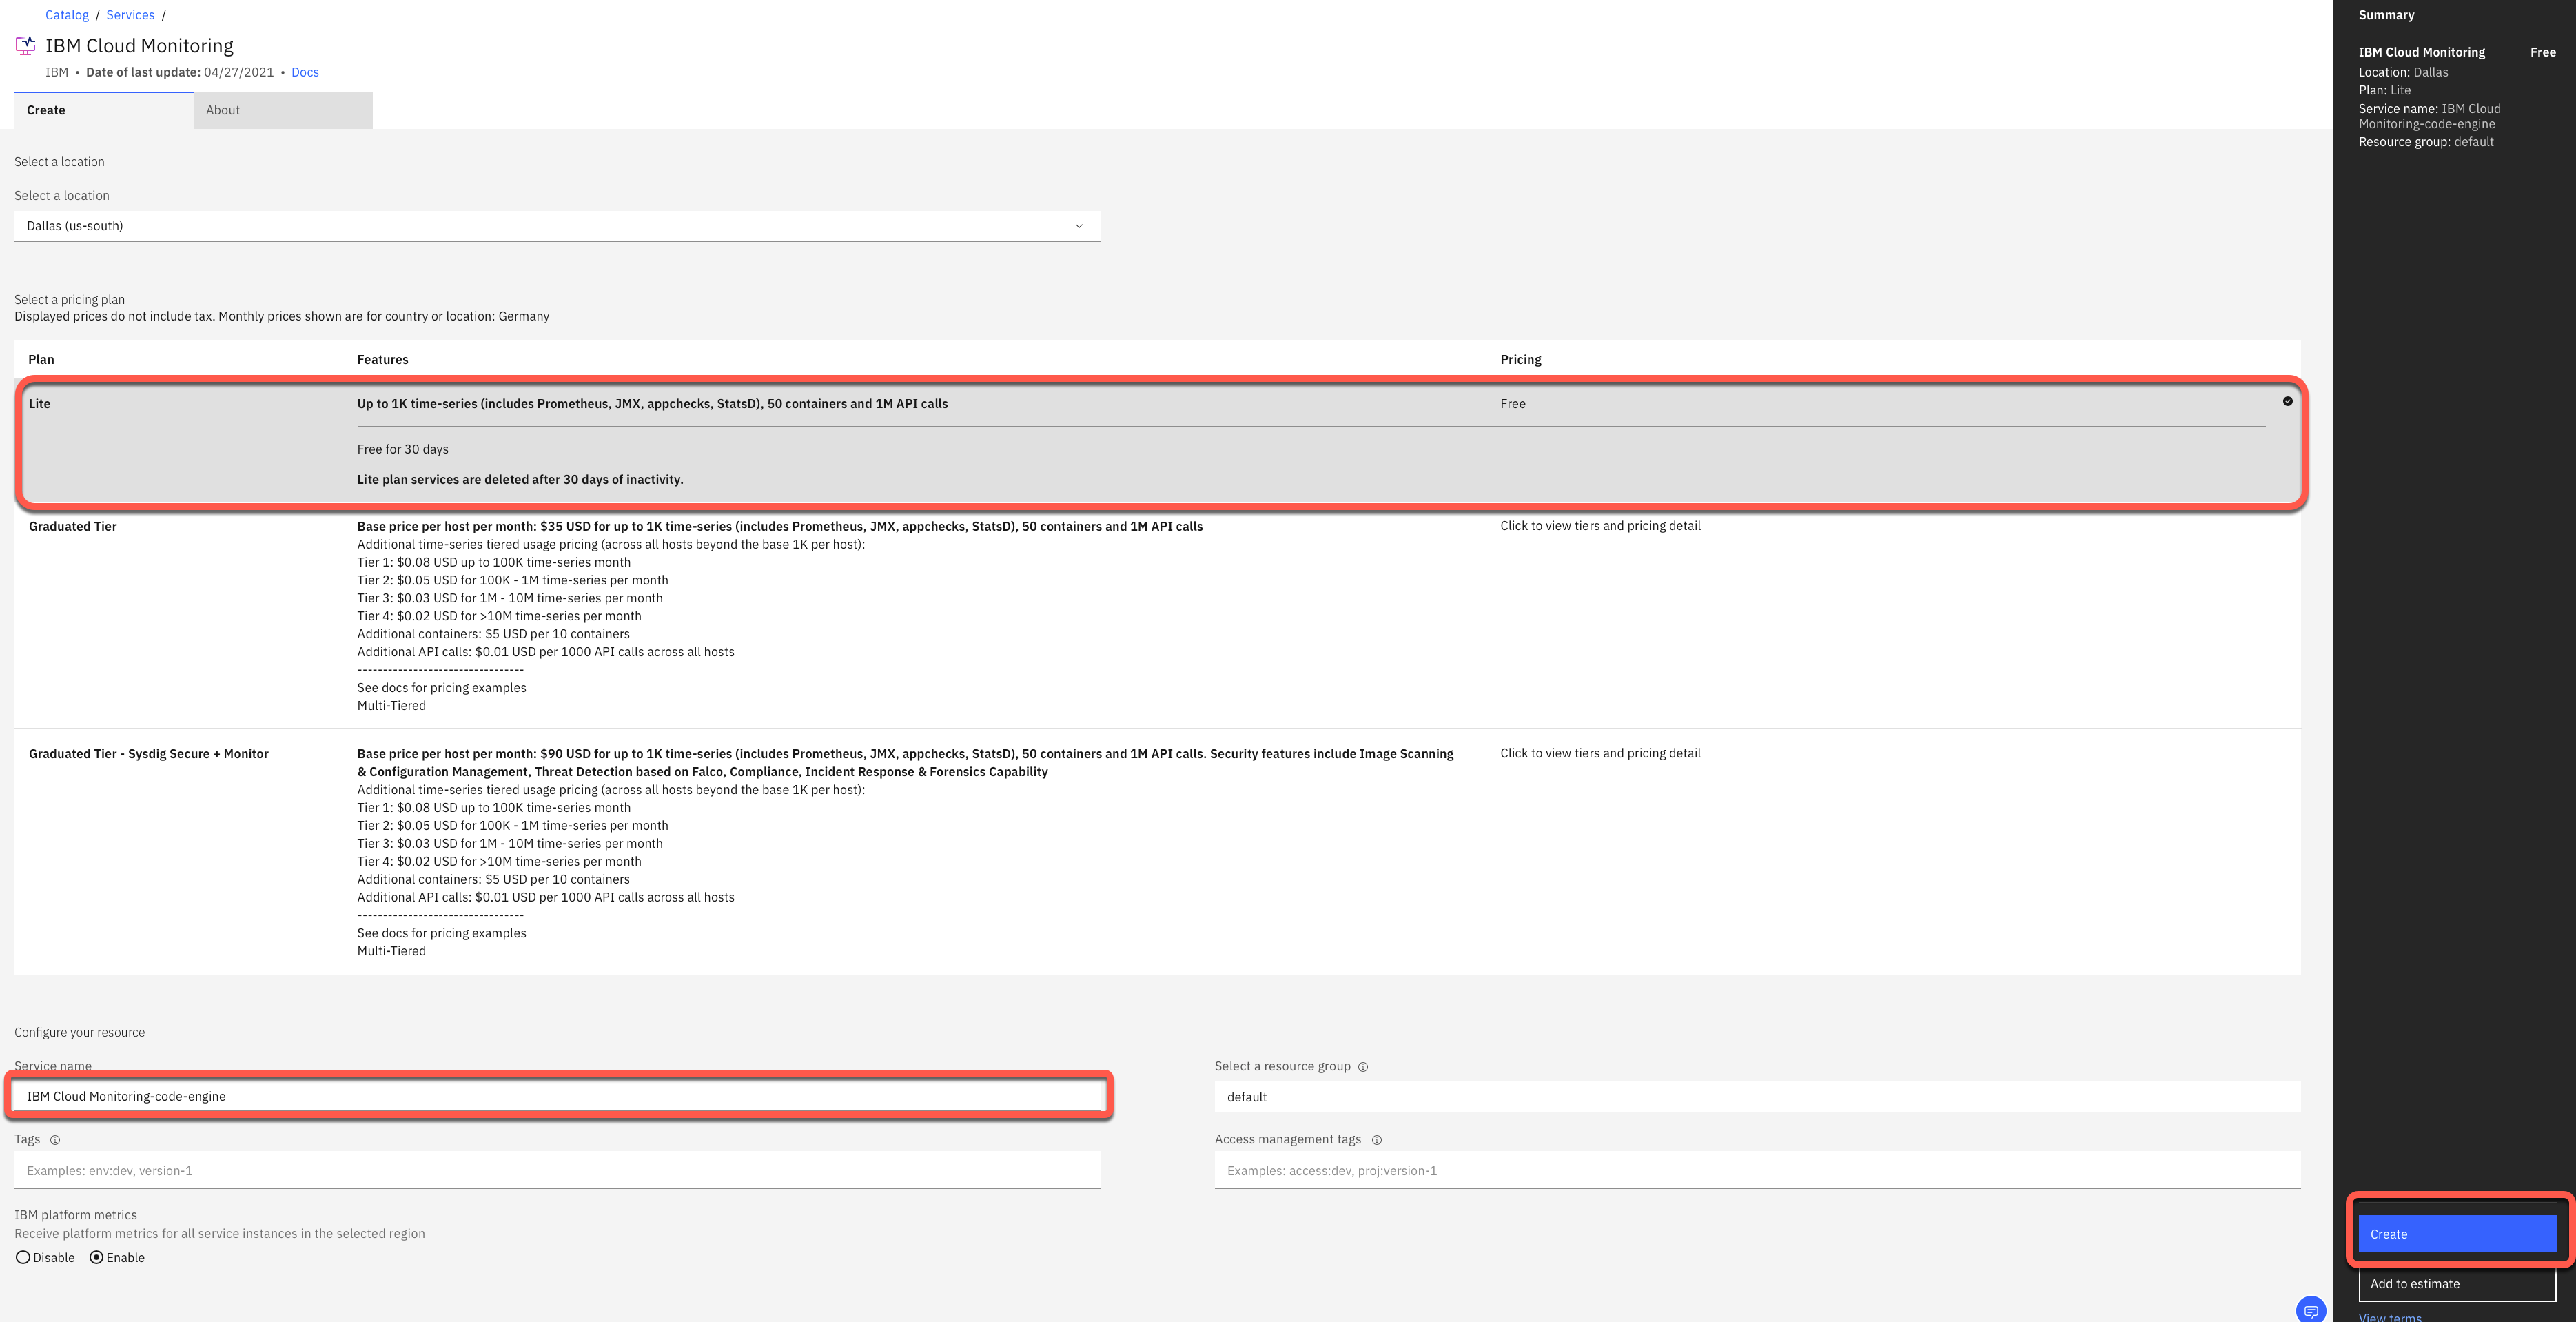Open the chat feedback bubble icon

click(2311, 1310)
